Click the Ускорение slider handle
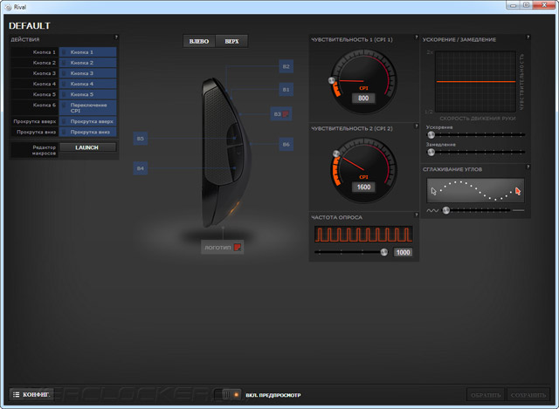The width and height of the screenshot is (559, 409). [x=431, y=134]
